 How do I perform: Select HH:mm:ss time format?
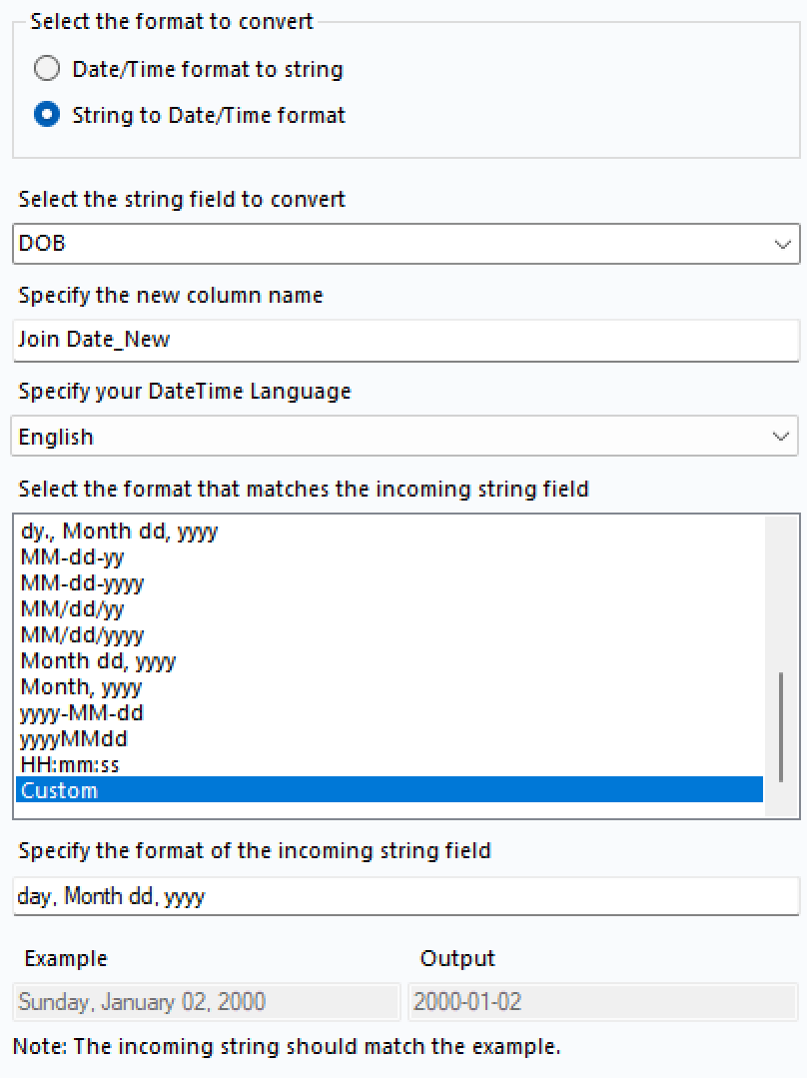(70, 765)
